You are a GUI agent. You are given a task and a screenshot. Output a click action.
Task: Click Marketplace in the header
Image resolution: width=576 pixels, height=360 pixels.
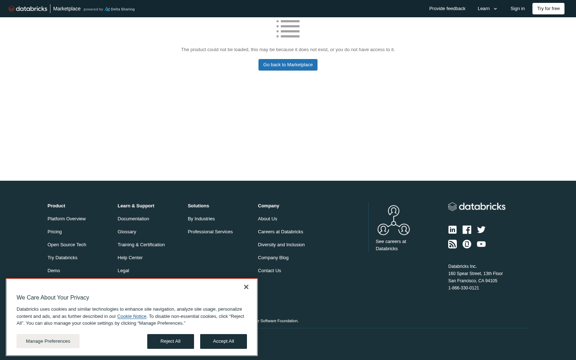click(x=67, y=9)
